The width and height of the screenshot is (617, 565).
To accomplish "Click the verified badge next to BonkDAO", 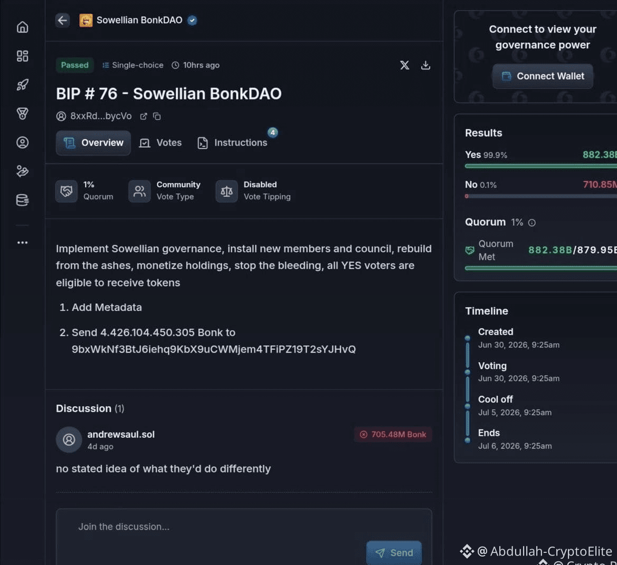I will click(192, 20).
